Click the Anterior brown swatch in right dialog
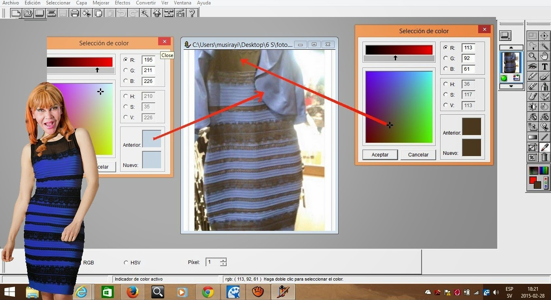551x300 pixels. tap(471, 127)
